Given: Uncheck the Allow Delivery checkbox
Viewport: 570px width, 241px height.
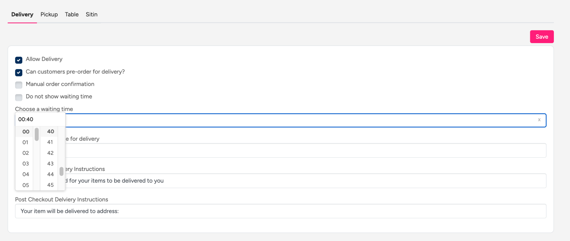Looking at the screenshot, I should (x=19, y=60).
